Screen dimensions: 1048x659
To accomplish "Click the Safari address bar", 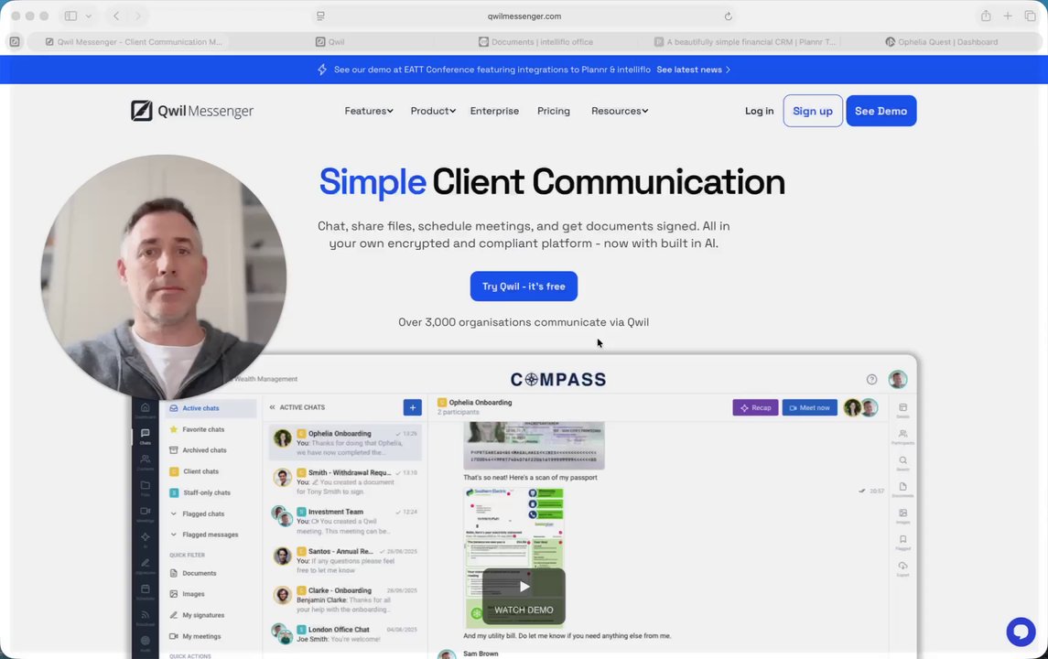I will [x=524, y=16].
